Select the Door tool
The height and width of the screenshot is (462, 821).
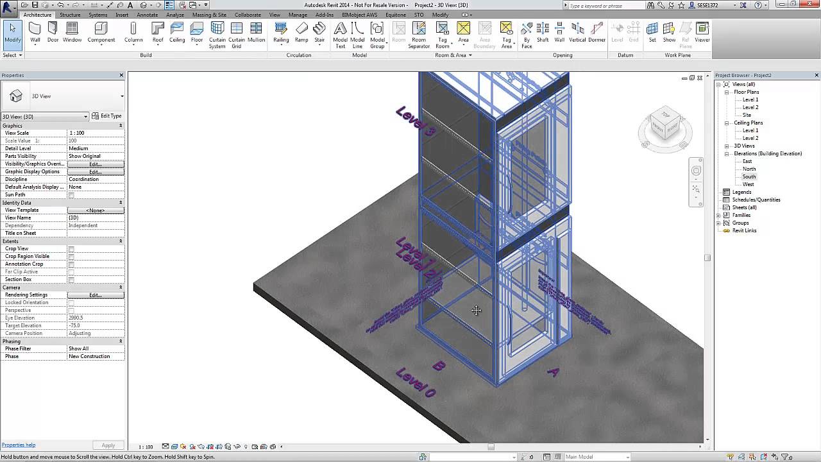click(x=53, y=32)
